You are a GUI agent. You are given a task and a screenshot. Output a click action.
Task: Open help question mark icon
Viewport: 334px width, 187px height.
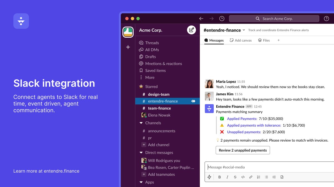[x=326, y=19]
